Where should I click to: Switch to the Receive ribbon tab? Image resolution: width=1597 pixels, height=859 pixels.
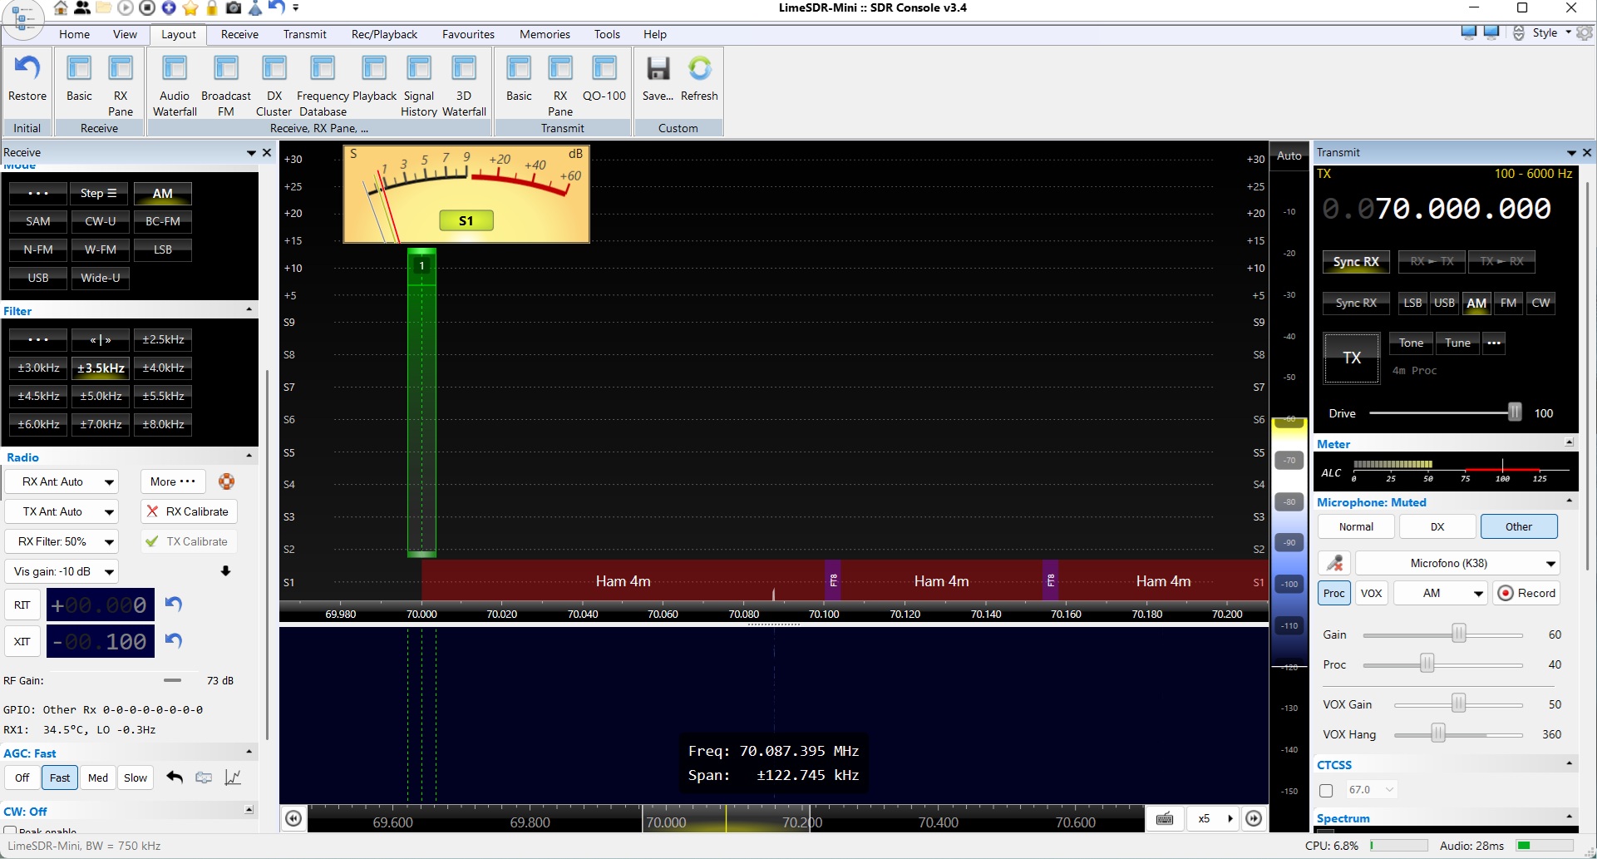pyautogui.click(x=239, y=34)
